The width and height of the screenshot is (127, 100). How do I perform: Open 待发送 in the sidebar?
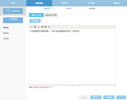[x=6, y=33]
